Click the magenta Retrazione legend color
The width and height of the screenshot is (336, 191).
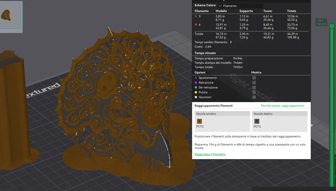point(196,83)
